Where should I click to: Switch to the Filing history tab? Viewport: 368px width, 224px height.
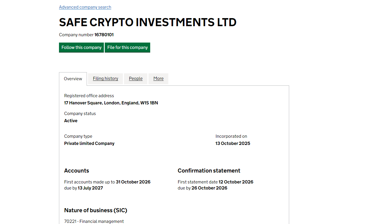105,79
